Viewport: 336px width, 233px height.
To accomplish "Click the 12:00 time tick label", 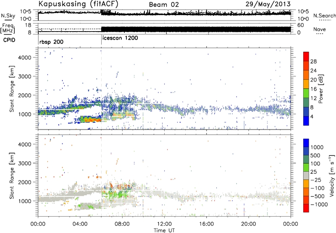I will 164,224.
